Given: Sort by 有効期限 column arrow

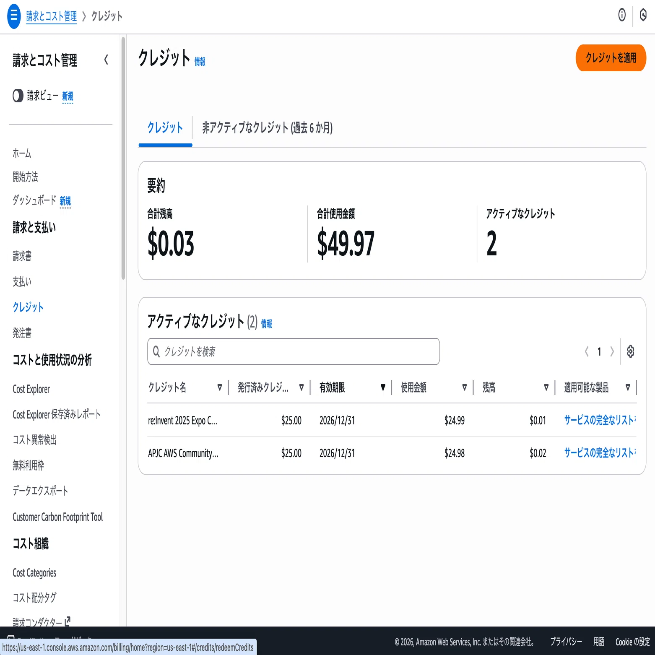Looking at the screenshot, I should pyautogui.click(x=383, y=387).
